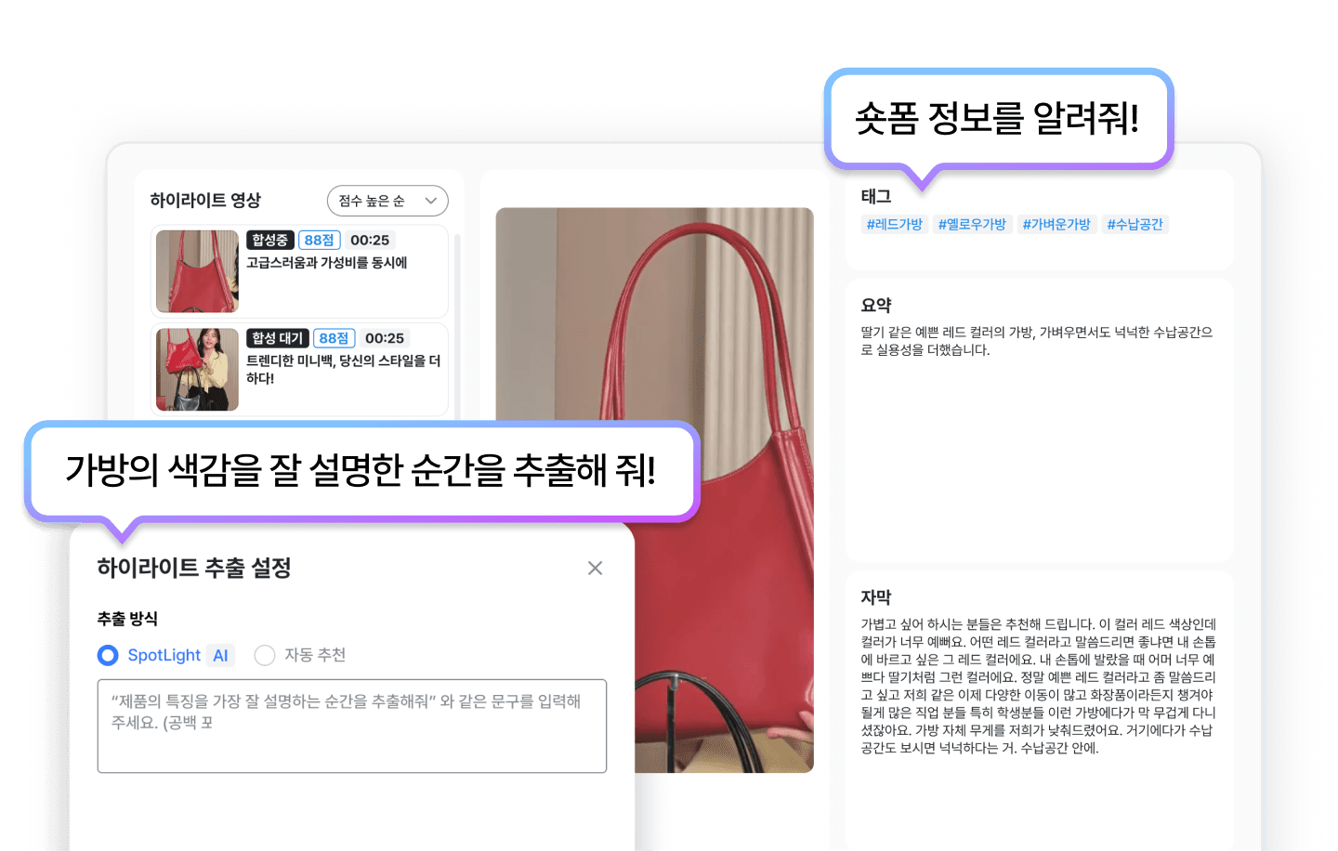The width and height of the screenshot is (1338, 851).
Task: Close the 하이라이트 추출 설정 dialog
Action: [x=596, y=568]
